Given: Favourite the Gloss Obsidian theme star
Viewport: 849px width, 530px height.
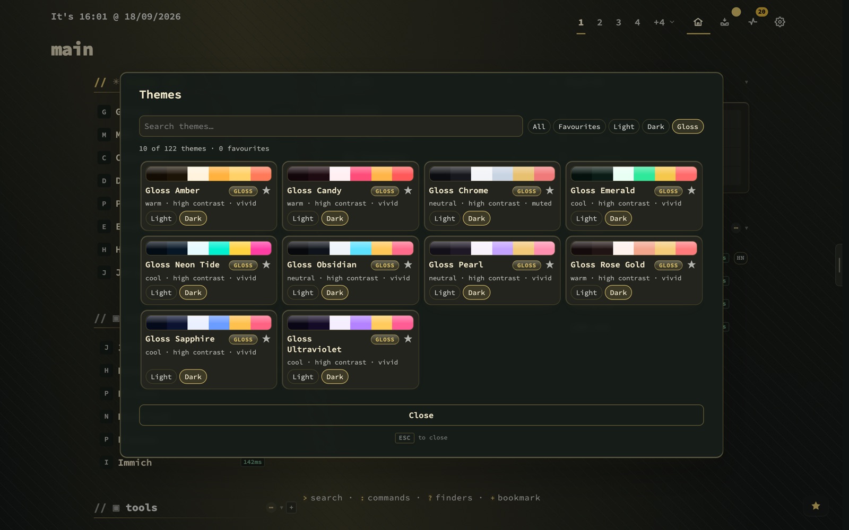Looking at the screenshot, I should point(408,264).
